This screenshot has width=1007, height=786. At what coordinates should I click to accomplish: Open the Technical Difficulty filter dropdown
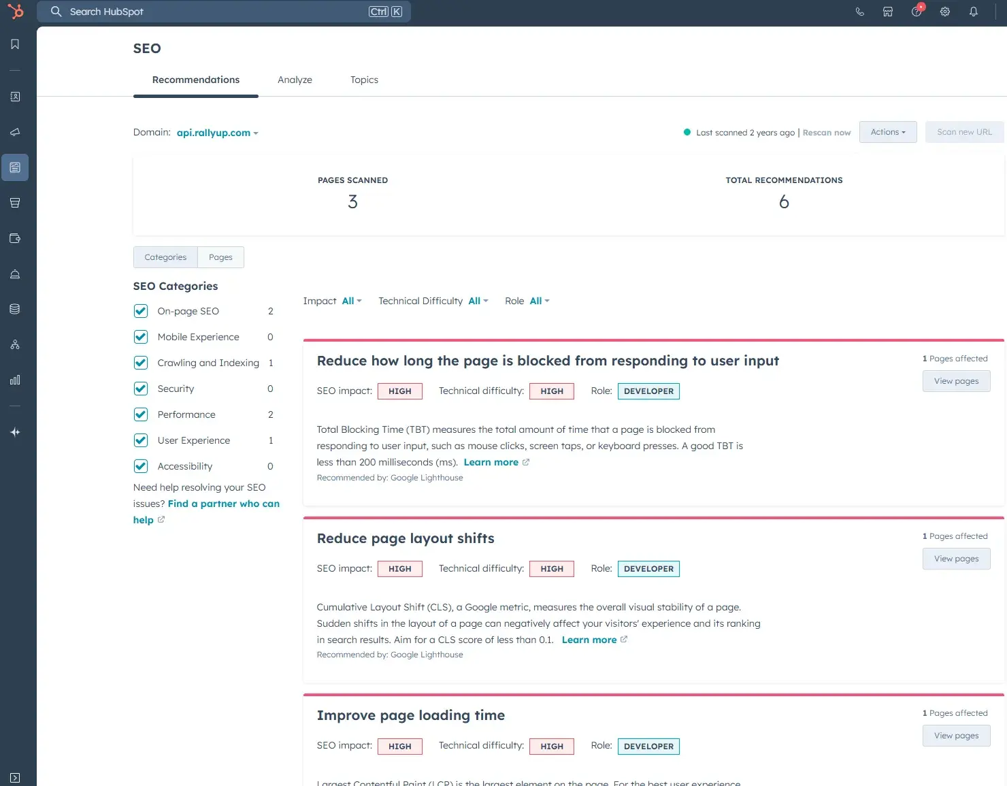(477, 301)
